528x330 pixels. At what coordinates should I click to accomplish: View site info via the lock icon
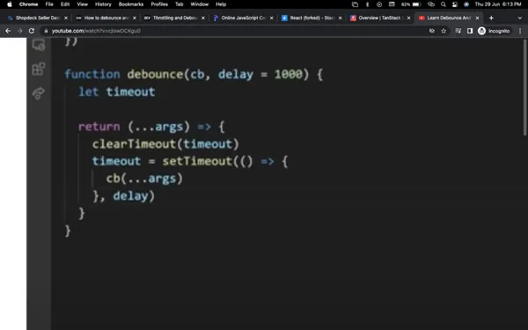[x=46, y=31]
